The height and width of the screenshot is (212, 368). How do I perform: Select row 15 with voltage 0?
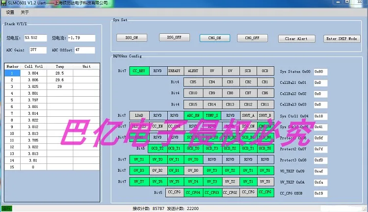click(x=52, y=167)
